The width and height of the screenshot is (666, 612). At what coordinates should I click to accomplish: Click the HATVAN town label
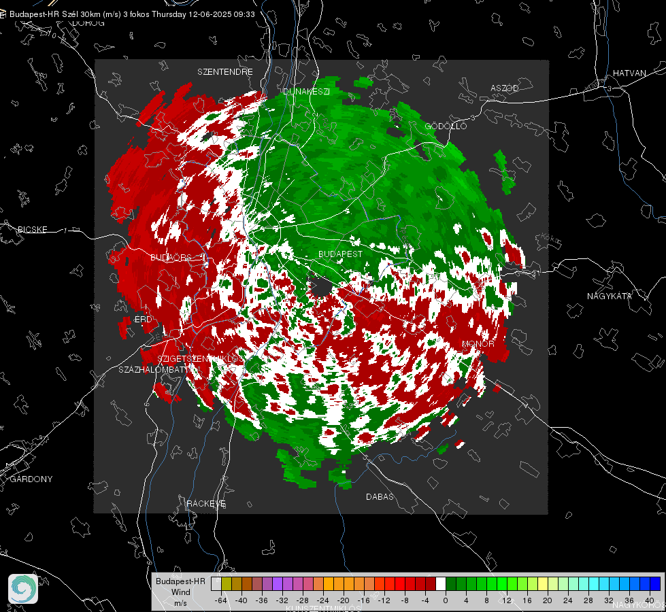point(629,73)
